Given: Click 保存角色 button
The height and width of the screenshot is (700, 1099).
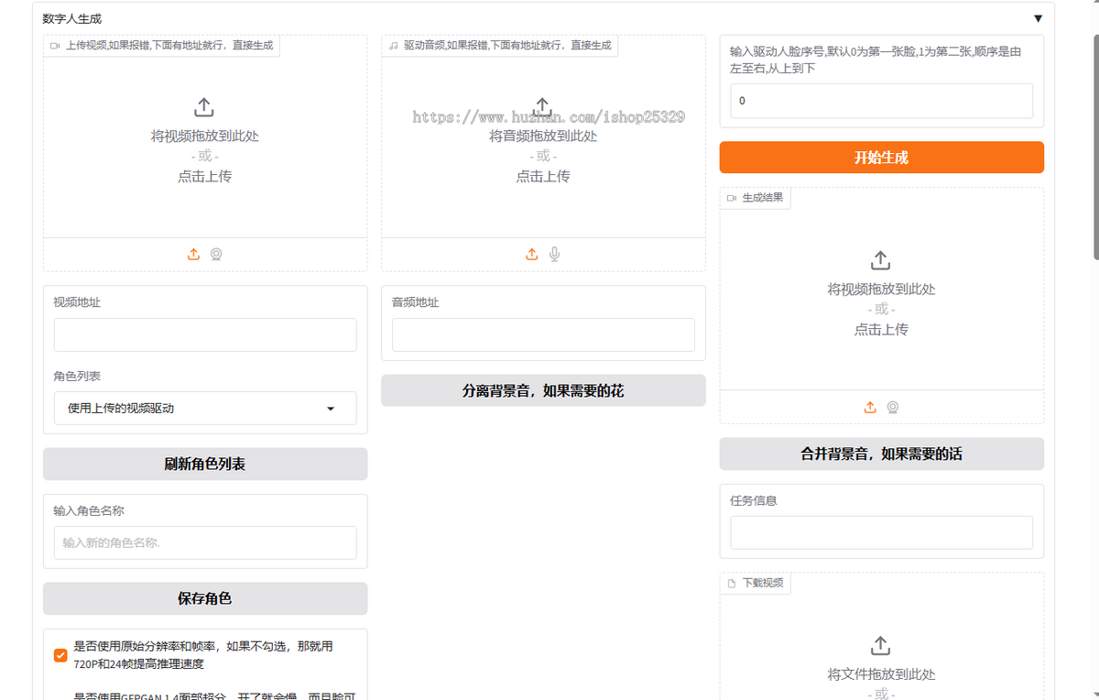Looking at the screenshot, I should (x=205, y=598).
